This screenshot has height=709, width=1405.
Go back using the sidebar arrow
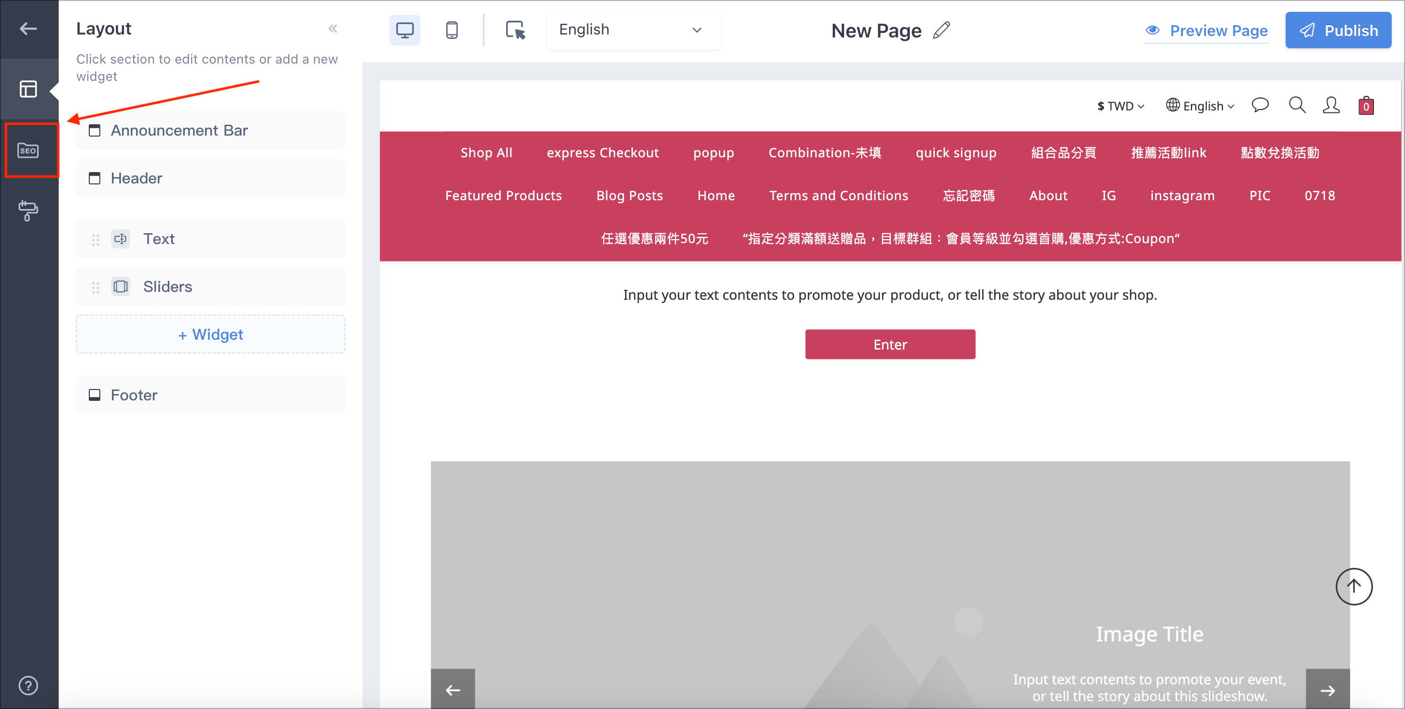pos(28,29)
